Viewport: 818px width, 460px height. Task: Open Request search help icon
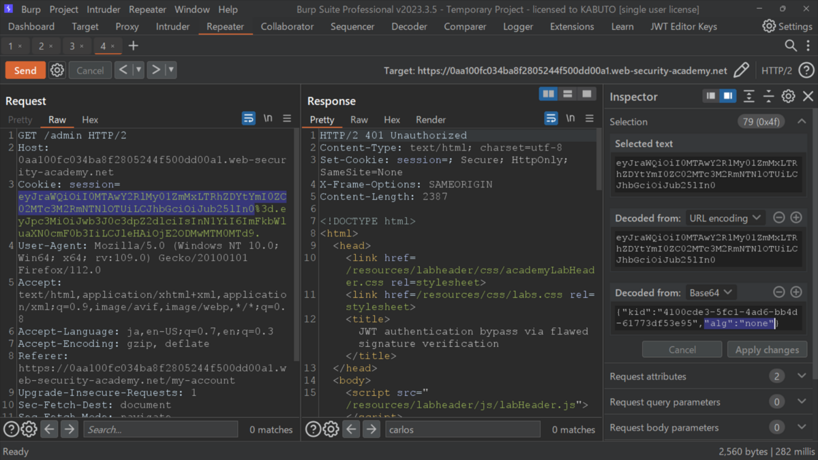[x=11, y=429]
